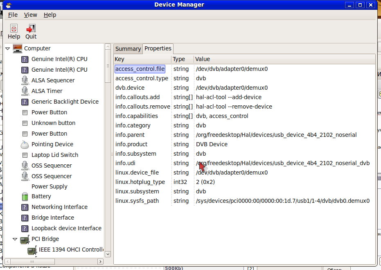Collapse the PCI Bridge tree node

tap(15, 239)
